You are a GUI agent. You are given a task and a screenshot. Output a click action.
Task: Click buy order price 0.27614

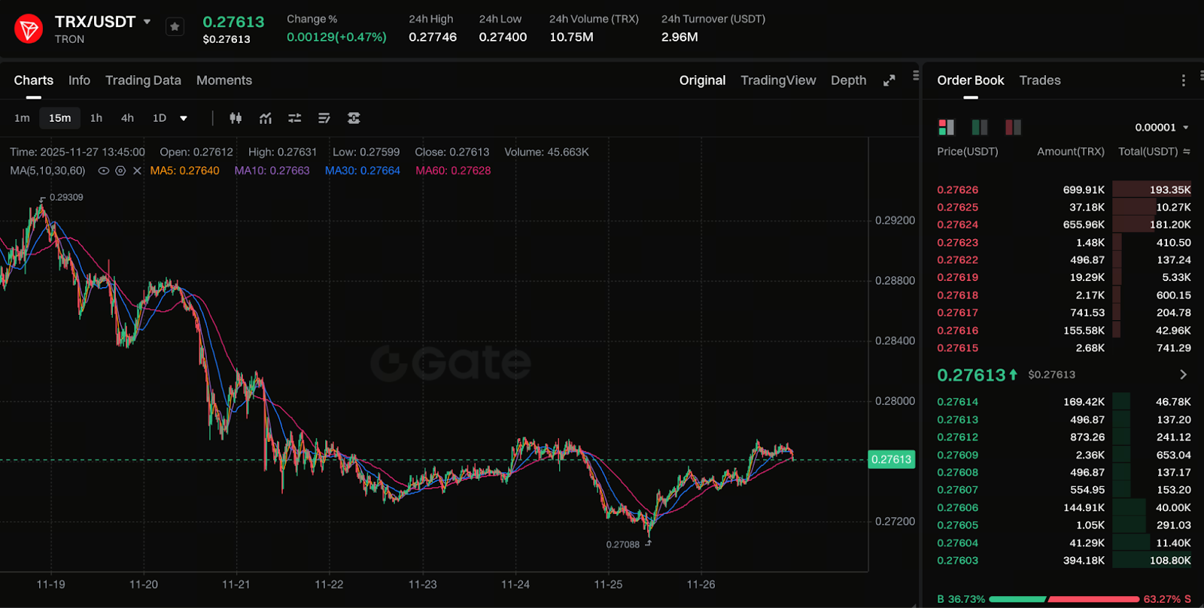(958, 402)
